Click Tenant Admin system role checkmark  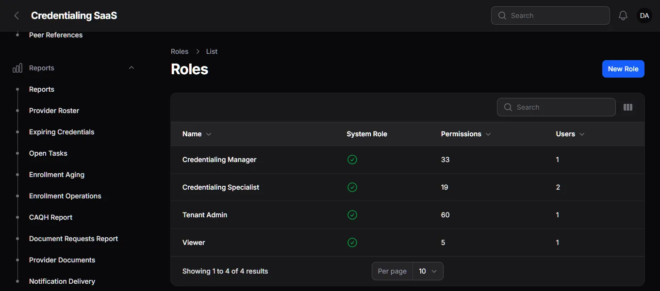pyautogui.click(x=352, y=215)
